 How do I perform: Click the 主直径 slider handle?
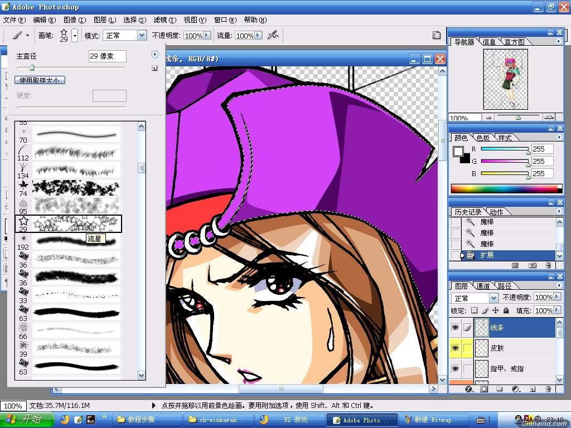point(32,67)
